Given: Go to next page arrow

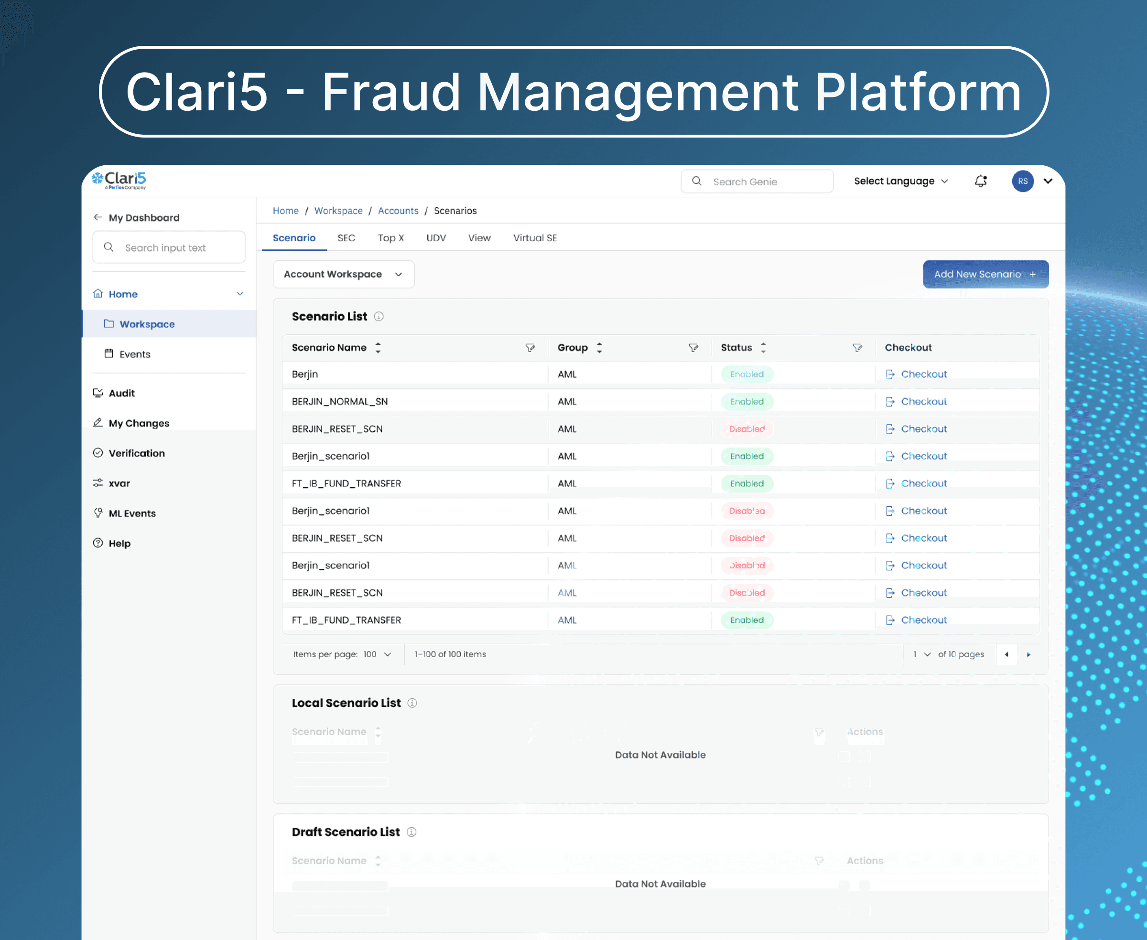Looking at the screenshot, I should [x=1028, y=654].
